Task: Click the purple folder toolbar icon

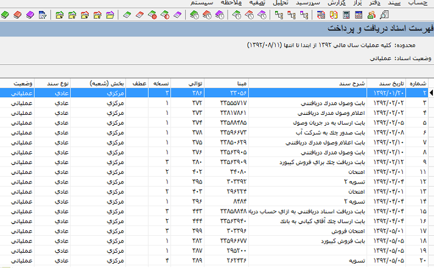Action: pos(110,14)
